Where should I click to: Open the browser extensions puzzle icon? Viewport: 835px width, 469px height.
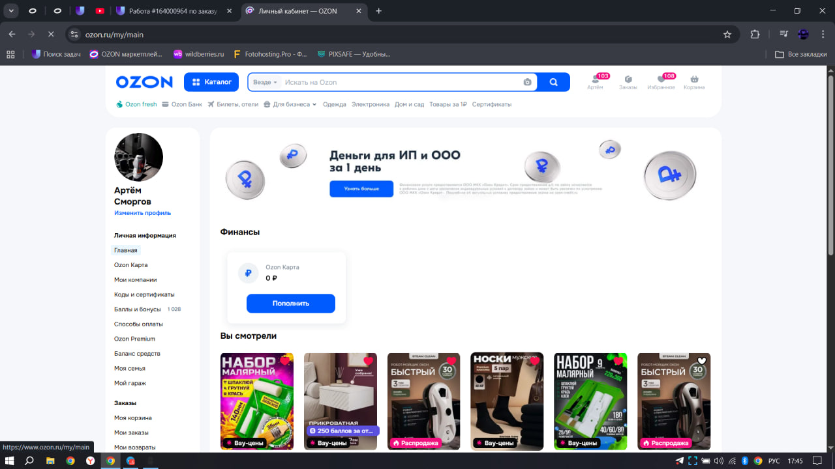coord(755,35)
